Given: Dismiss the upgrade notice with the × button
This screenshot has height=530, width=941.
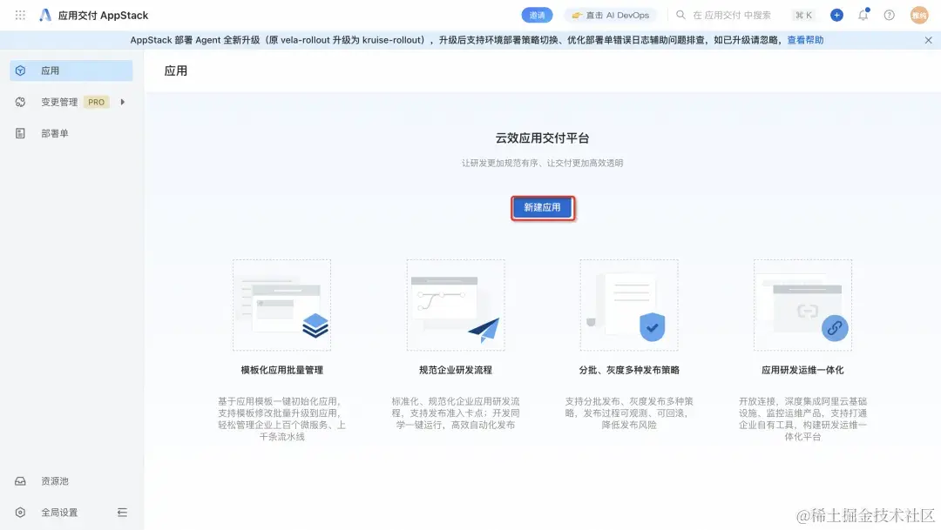Looking at the screenshot, I should click(926, 39).
